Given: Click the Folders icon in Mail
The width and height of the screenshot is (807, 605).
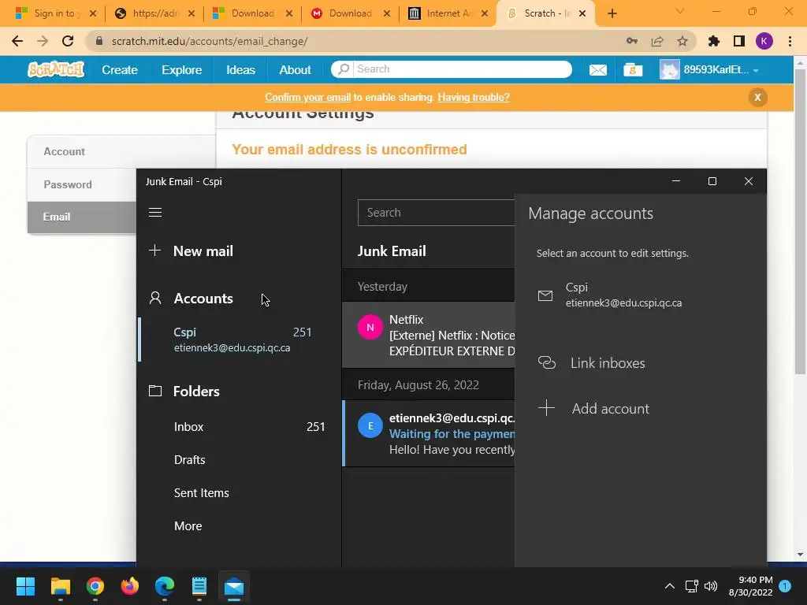Looking at the screenshot, I should pos(155,391).
